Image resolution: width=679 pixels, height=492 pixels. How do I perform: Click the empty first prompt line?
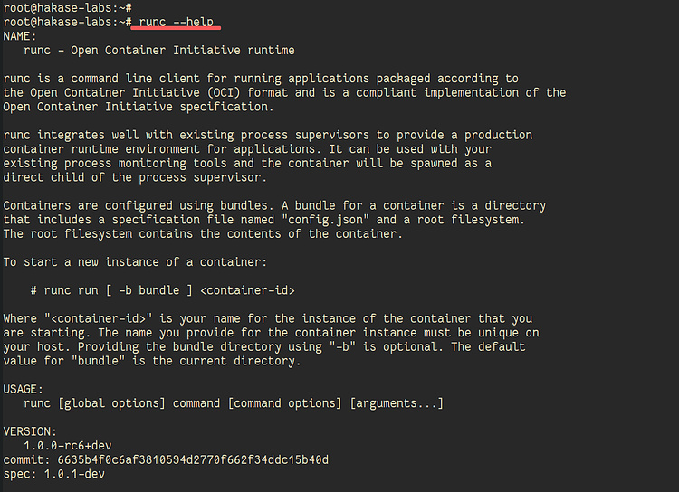pyautogui.click(x=68, y=7)
